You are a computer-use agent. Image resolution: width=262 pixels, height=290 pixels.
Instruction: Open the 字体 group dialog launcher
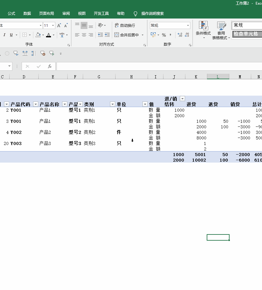pyautogui.click(x=69, y=45)
